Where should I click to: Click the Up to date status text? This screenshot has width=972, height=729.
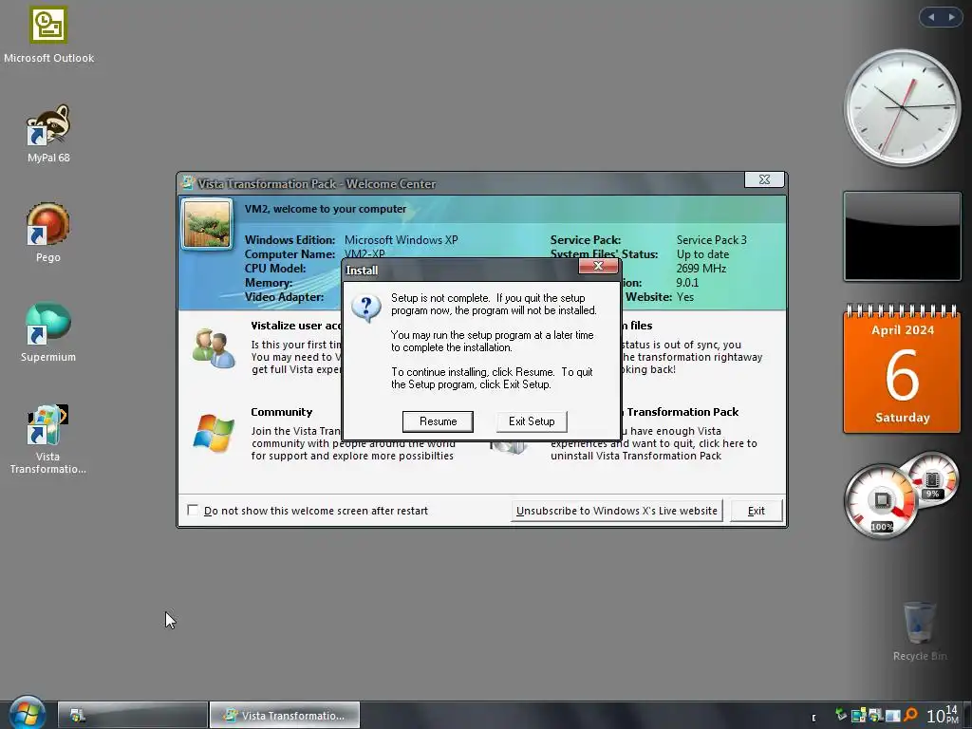[702, 254]
